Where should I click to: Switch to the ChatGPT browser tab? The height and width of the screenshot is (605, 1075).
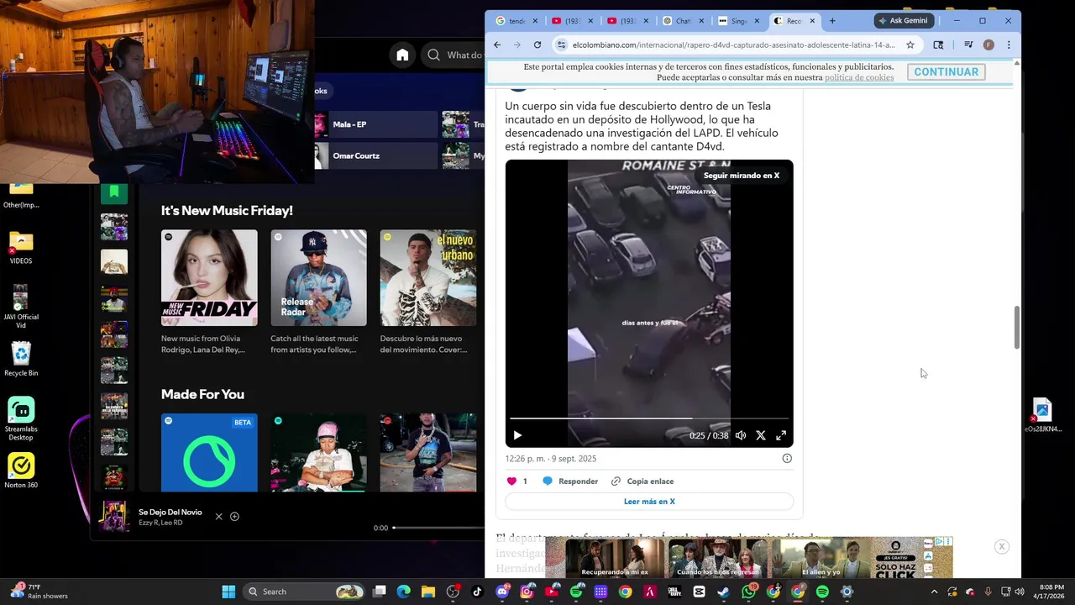(x=684, y=21)
